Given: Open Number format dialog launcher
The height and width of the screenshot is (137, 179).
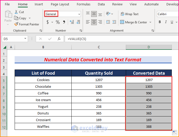Looking at the screenshot, I should [x=81, y=31].
